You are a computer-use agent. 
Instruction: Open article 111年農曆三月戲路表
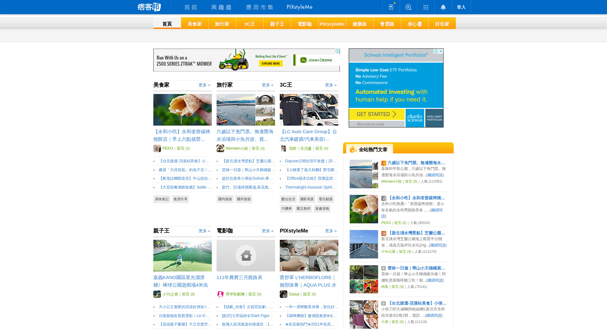click(239, 277)
